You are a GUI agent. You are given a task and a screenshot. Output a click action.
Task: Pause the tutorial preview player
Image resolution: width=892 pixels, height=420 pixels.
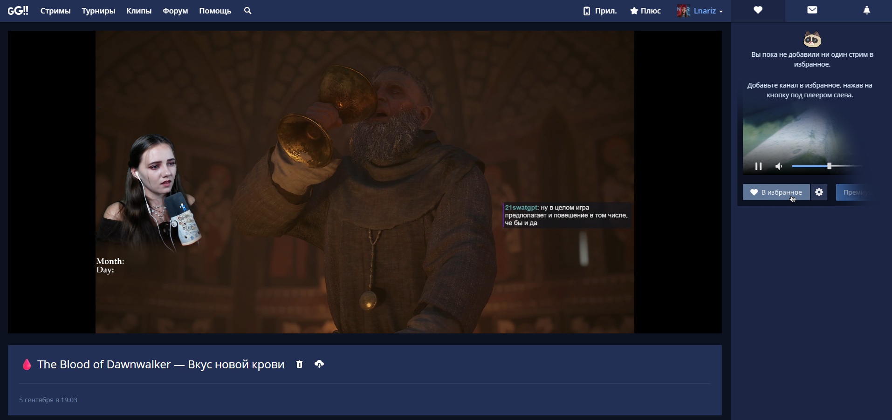pos(758,166)
